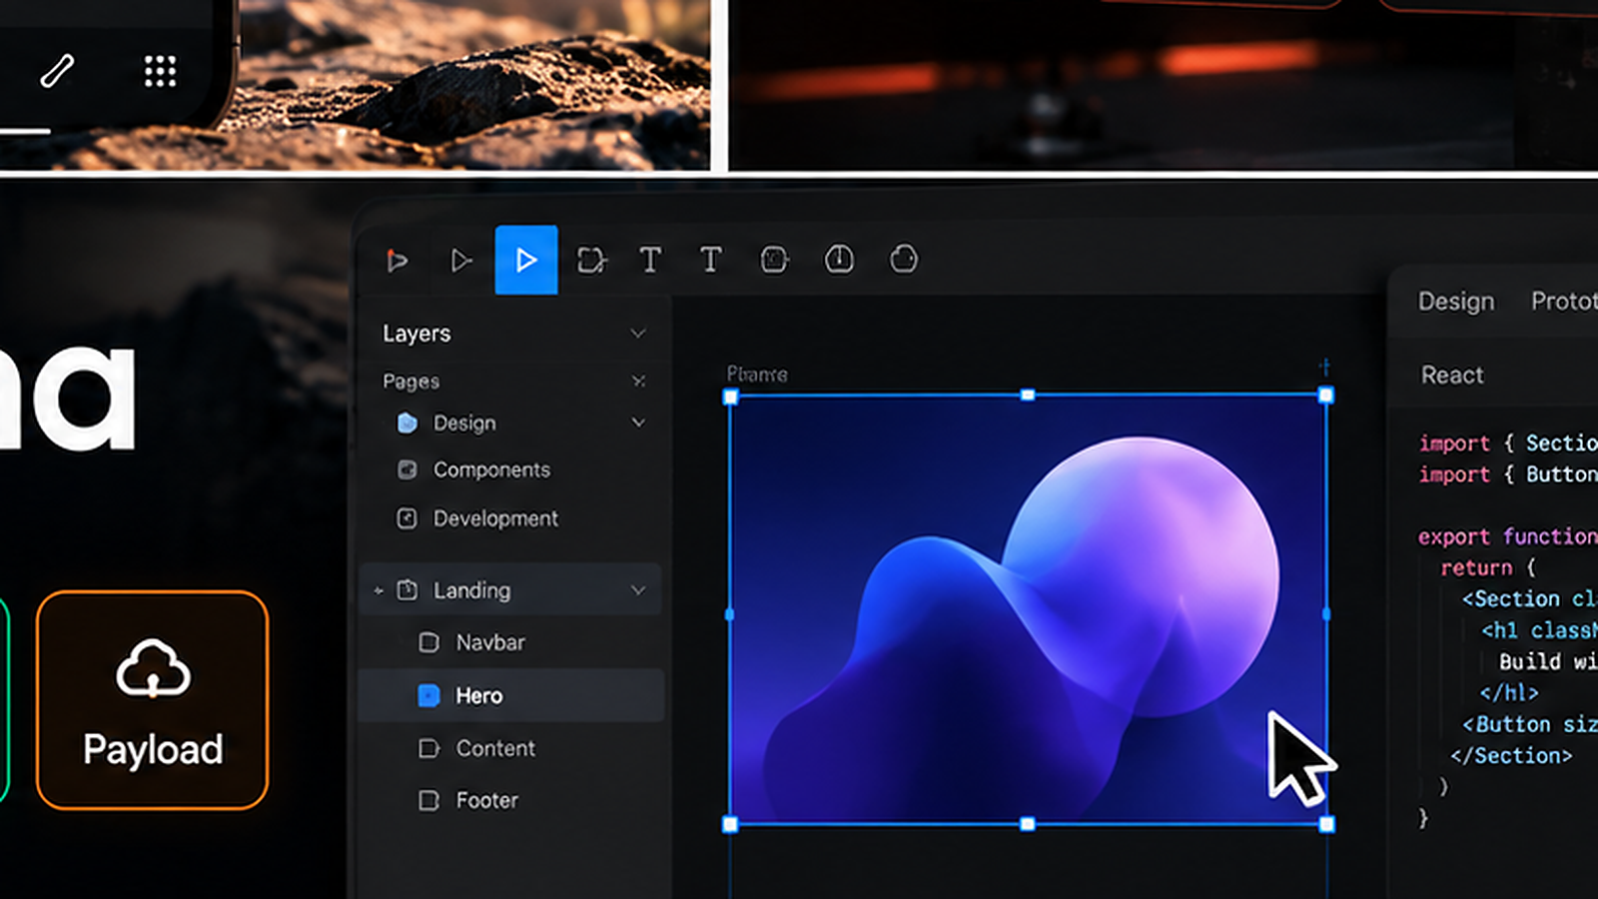Pick the clock icon in the toolbar
Image resolution: width=1598 pixels, height=899 pixels.
[839, 260]
